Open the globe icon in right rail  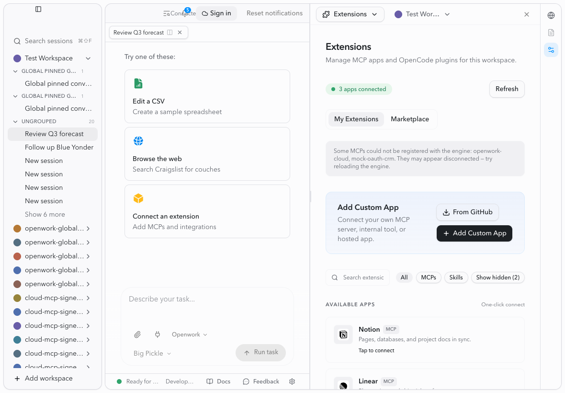point(551,15)
